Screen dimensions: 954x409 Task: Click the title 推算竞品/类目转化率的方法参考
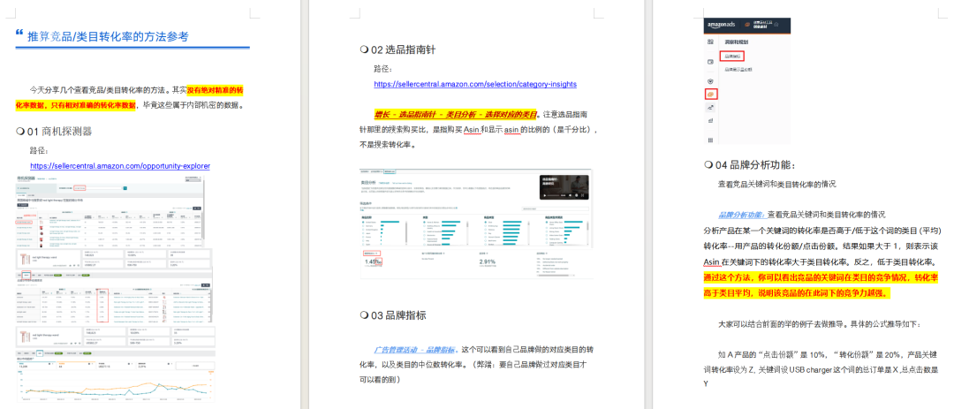click(109, 37)
